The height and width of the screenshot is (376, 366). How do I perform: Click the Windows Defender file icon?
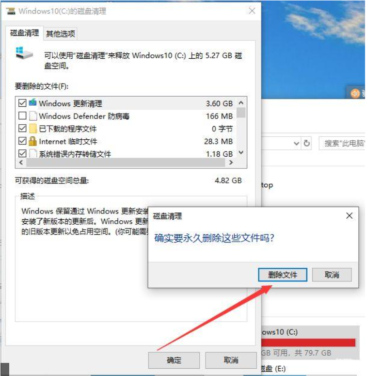tap(33, 116)
